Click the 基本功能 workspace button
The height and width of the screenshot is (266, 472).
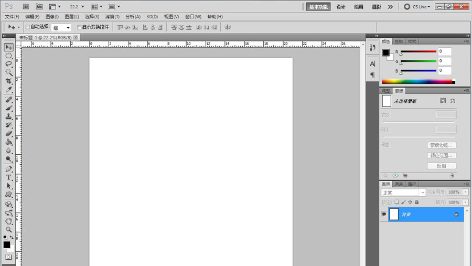coord(318,7)
